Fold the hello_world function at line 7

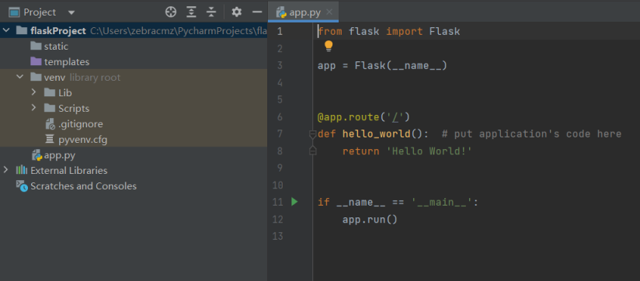[x=313, y=134]
